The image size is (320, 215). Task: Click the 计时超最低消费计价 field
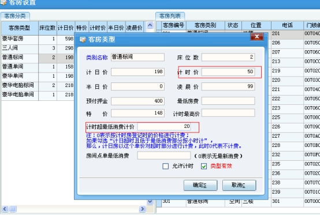(164, 127)
